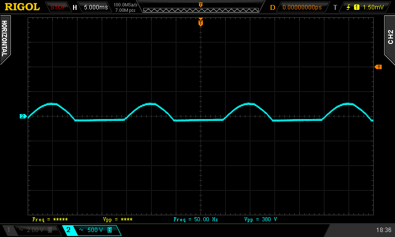Click the orange trigger level marker on right edge
The width and height of the screenshot is (395, 237).
coord(378,67)
